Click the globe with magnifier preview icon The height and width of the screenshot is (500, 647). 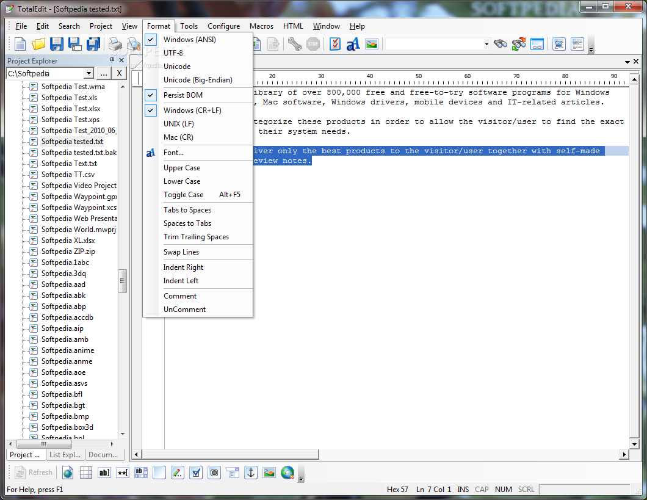click(x=287, y=473)
